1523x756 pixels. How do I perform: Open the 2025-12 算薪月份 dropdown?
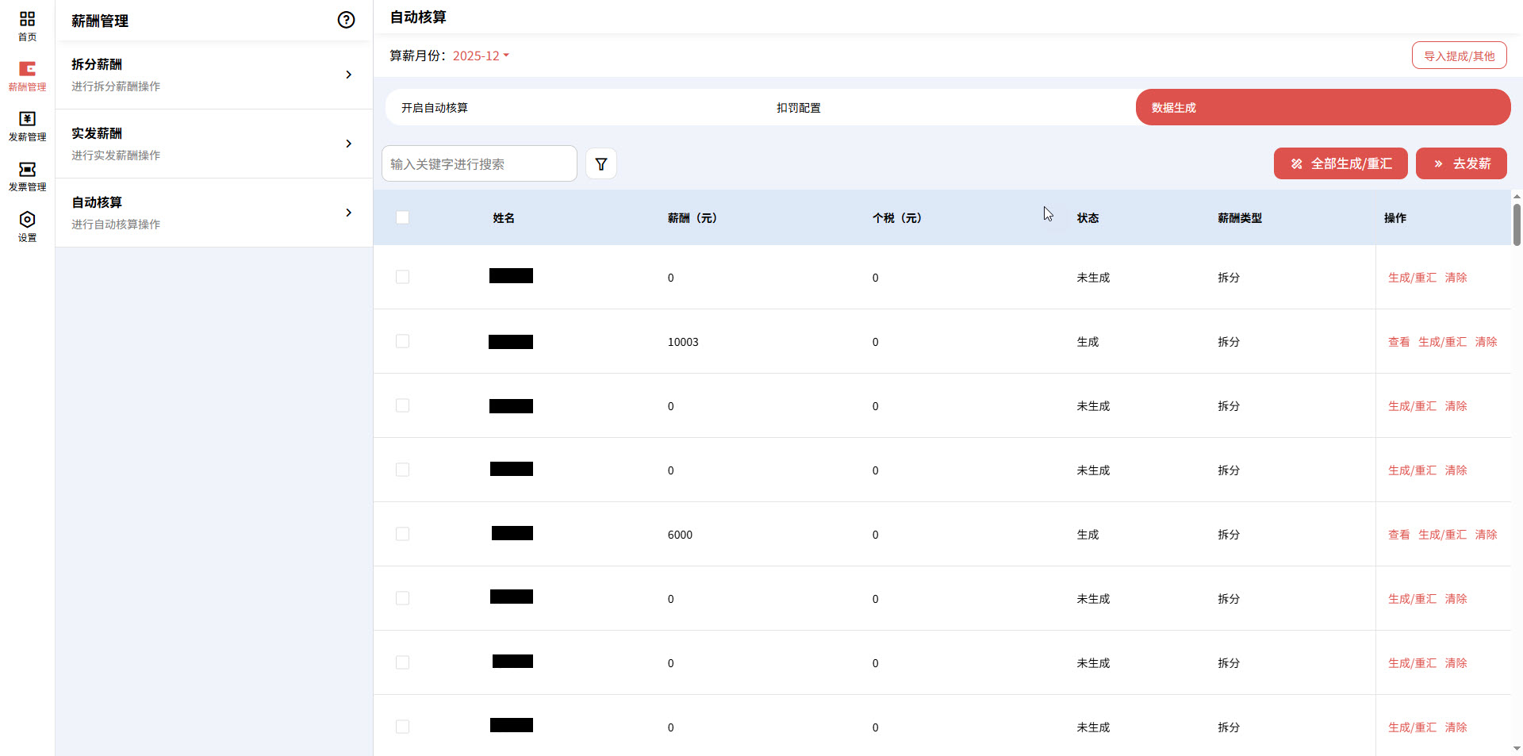coord(480,56)
